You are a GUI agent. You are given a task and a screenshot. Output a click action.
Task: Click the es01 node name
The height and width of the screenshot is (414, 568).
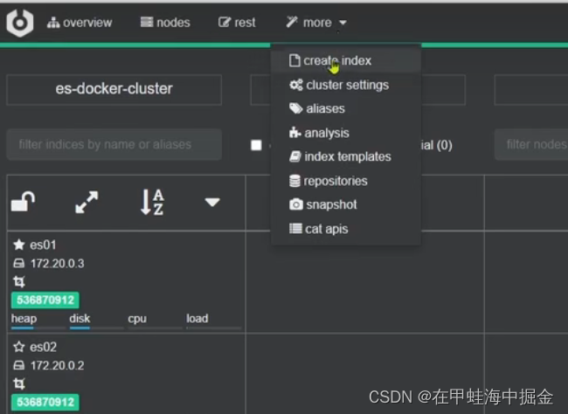[x=43, y=245]
